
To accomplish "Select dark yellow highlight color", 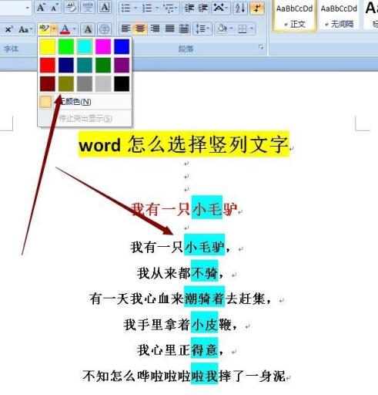I will click(66, 83).
